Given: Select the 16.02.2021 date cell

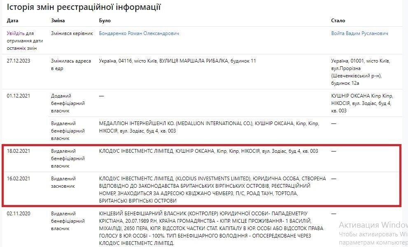Looking at the screenshot, I should pos(19,179).
